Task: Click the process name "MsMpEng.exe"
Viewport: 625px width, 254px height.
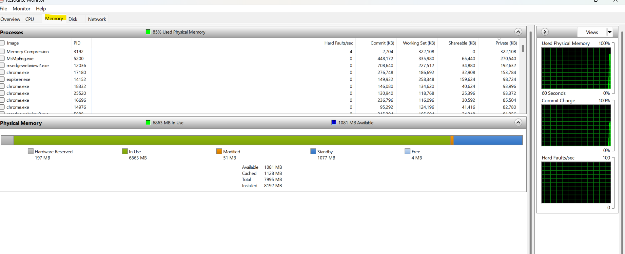Action: tap(20, 59)
